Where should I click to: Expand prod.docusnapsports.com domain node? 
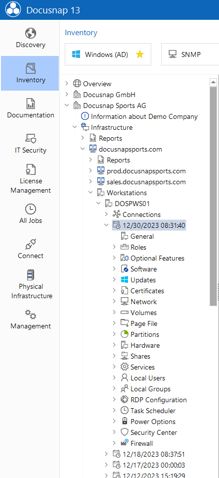coord(90,171)
